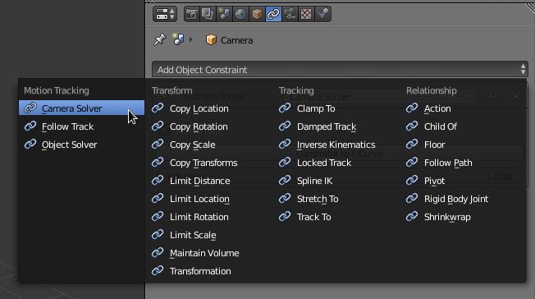This screenshot has height=299, width=535.
Task: Select the Constraints properties tab
Action: click(273, 14)
